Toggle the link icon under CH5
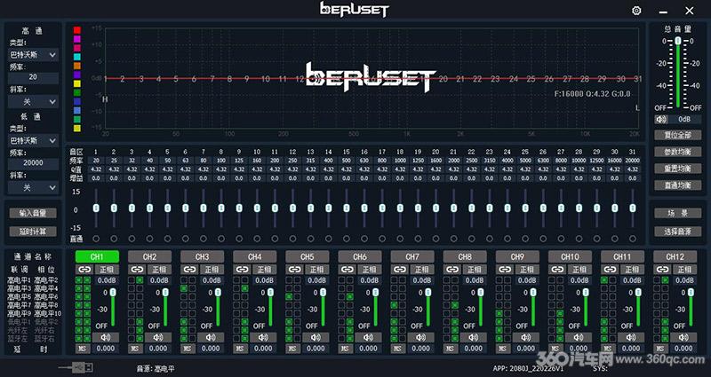Viewport: 711px width, 377px height. (295, 270)
